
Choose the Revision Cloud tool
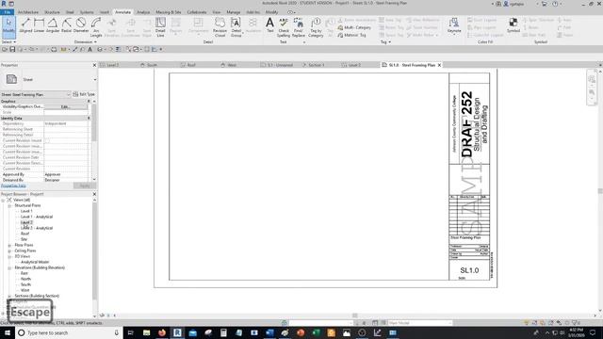[x=220, y=27]
